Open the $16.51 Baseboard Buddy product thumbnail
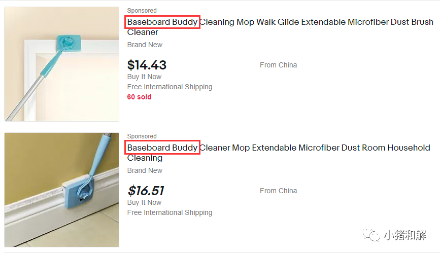440x254 pixels. tap(62, 190)
